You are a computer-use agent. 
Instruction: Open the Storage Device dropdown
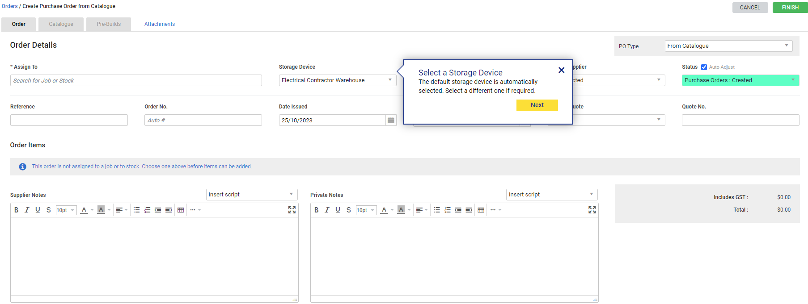coord(337,80)
